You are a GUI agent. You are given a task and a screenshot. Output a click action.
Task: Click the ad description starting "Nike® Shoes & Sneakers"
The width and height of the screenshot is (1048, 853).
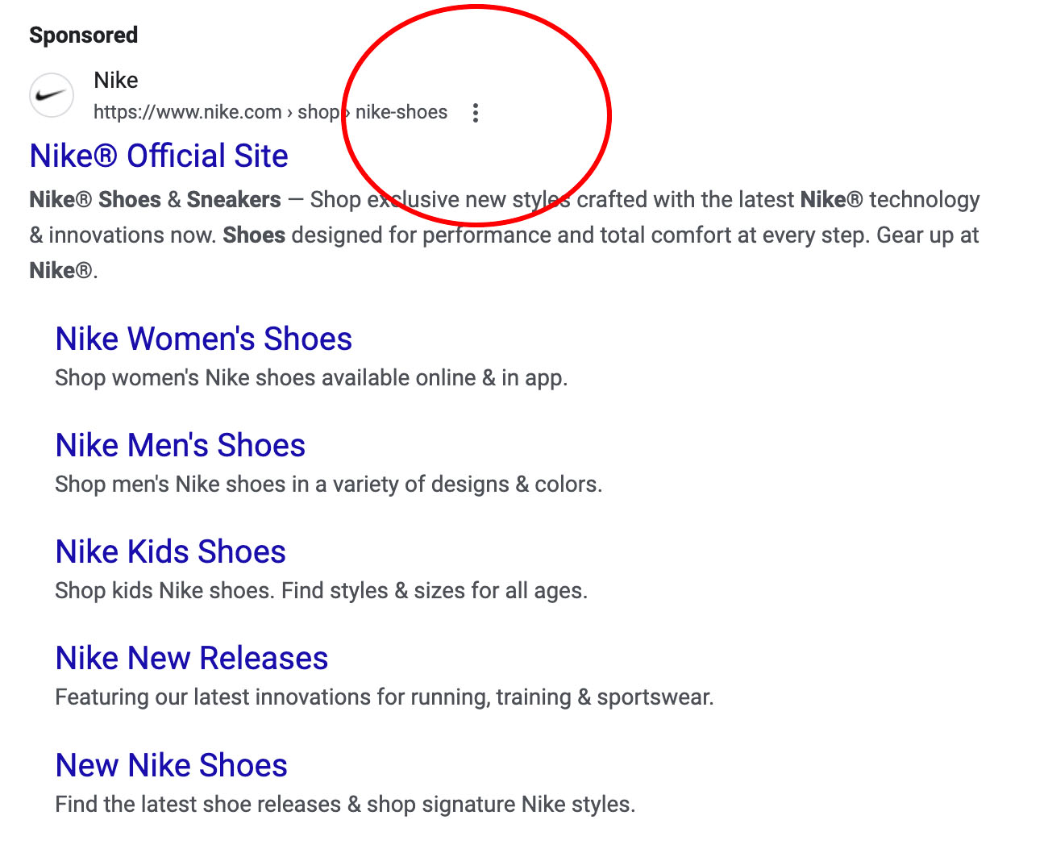(505, 235)
